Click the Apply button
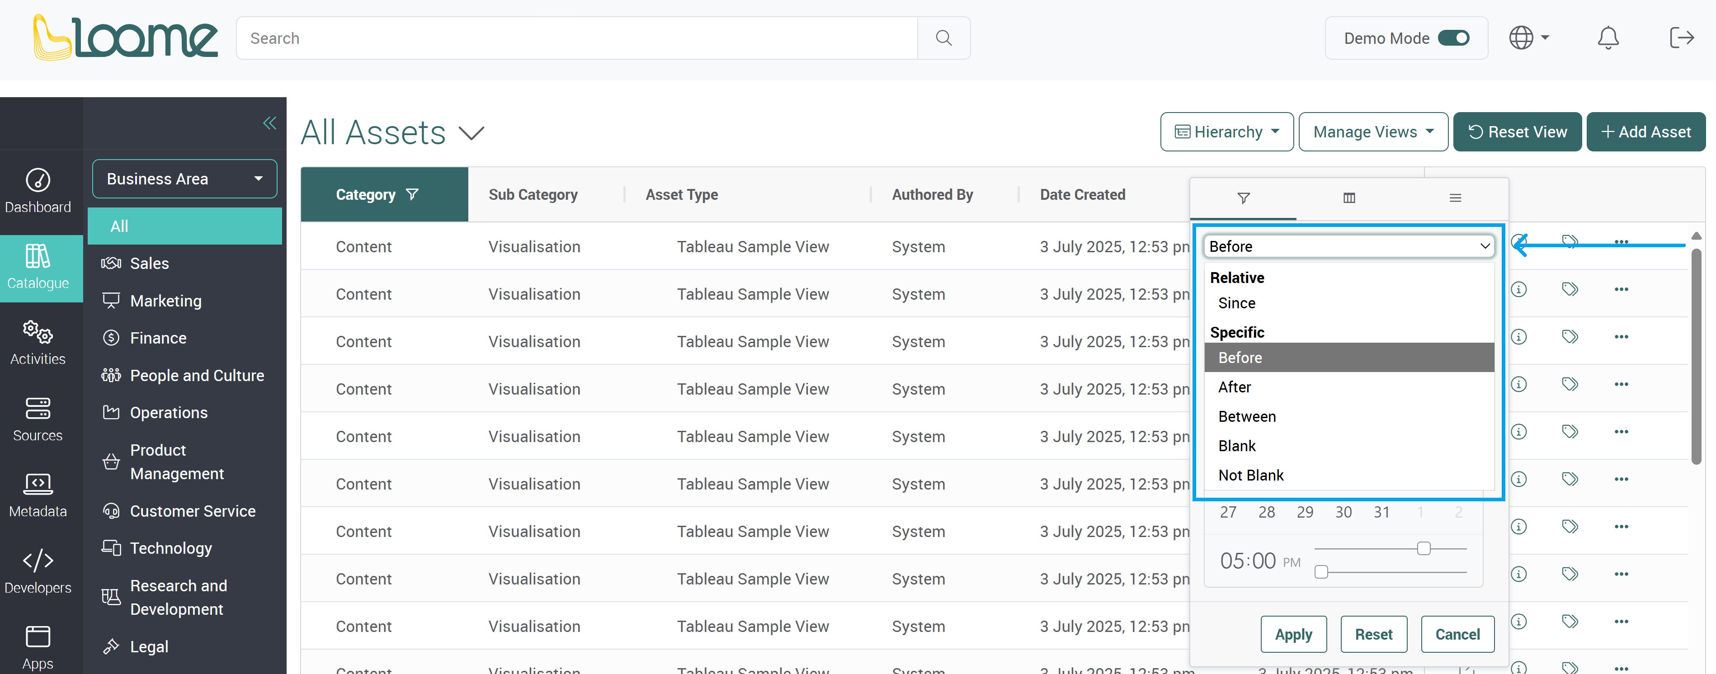Viewport: 1716px width, 674px height. [x=1293, y=634]
